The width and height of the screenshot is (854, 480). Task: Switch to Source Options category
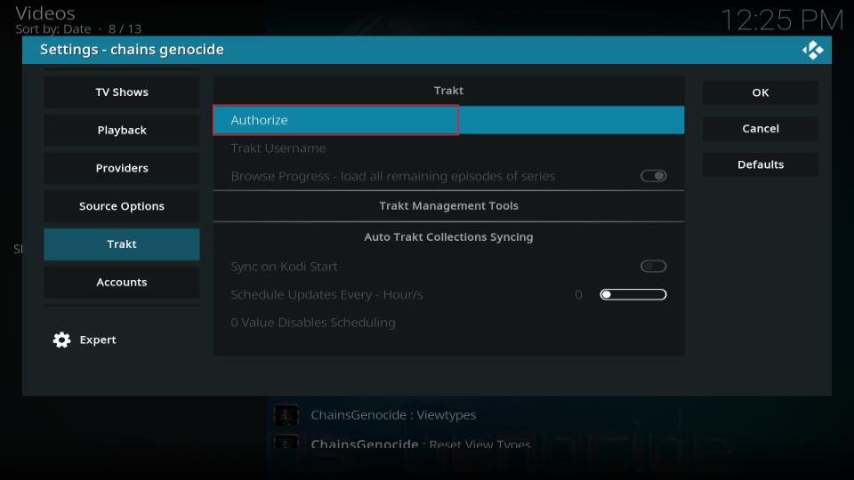122,206
